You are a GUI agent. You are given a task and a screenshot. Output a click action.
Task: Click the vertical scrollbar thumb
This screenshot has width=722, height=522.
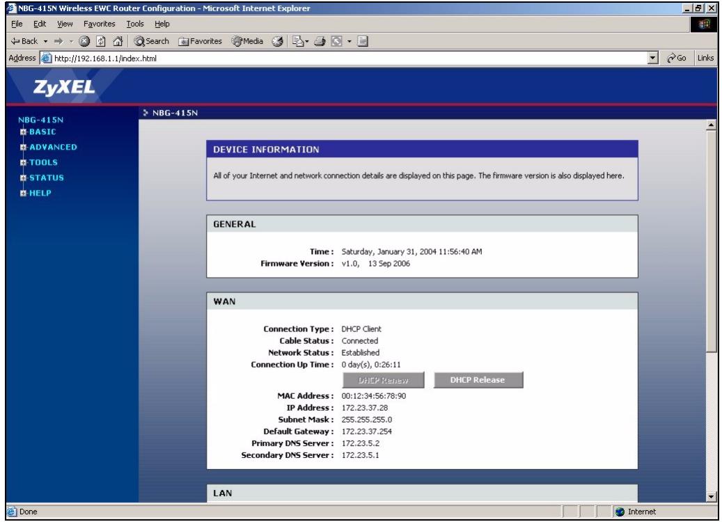click(711, 242)
